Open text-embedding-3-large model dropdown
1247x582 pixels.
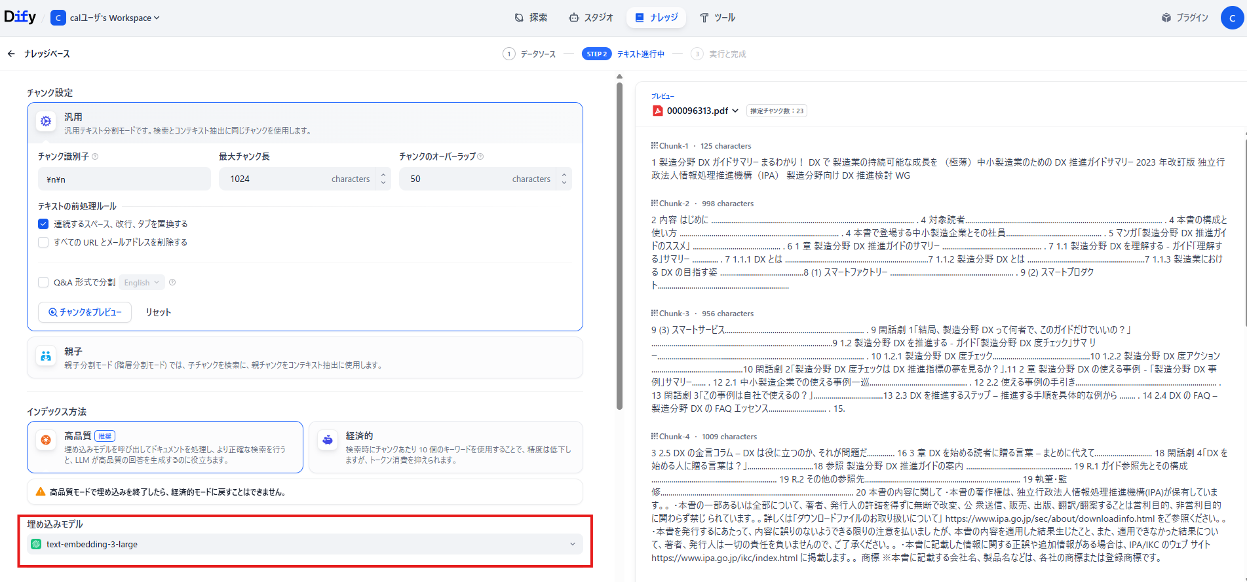(305, 544)
